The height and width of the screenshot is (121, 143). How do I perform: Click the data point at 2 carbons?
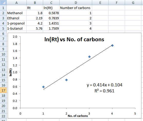66,80
